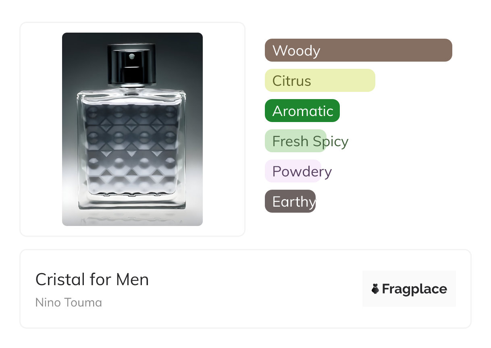Click the bottle reflection below the bottle
491x348 pixels.
[131, 220]
